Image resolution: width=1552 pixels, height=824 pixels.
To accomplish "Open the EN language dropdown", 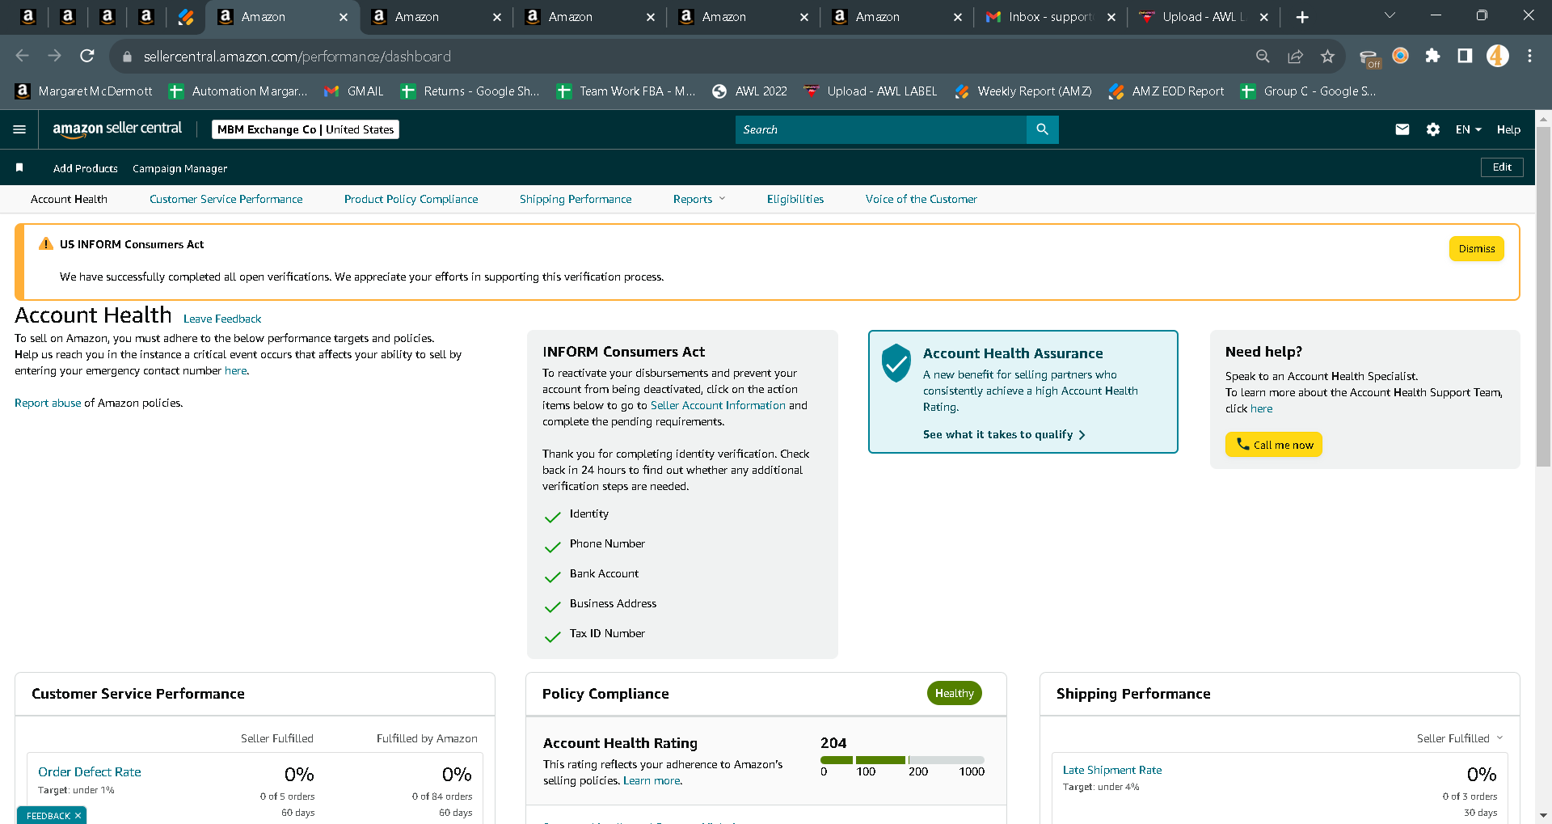I will point(1469,129).
